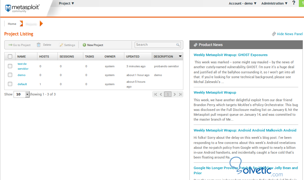304x180 pixels.
Task: Click the 'about 1 hour ago' cell
Action: [138, 75]
